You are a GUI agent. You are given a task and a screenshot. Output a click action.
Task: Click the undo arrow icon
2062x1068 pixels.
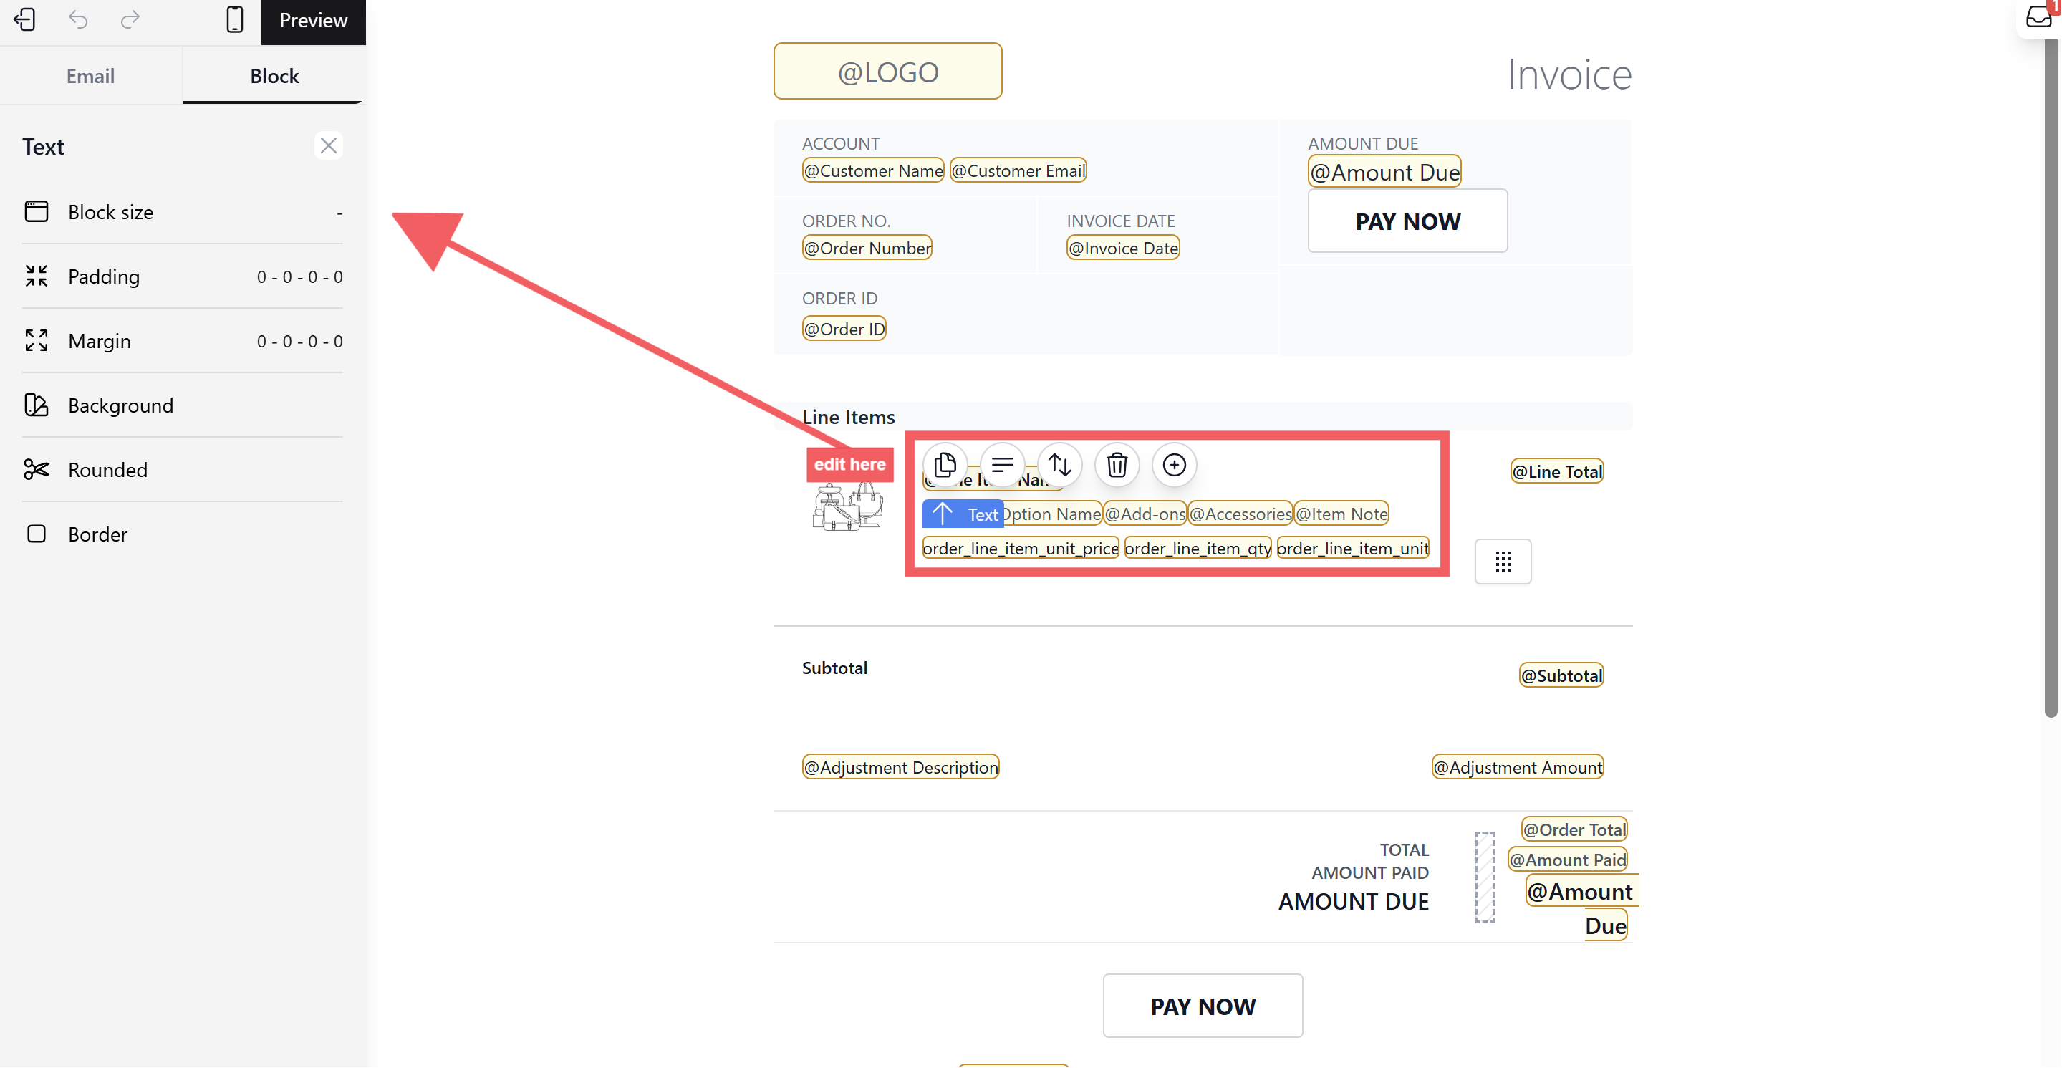pos(77,20)
